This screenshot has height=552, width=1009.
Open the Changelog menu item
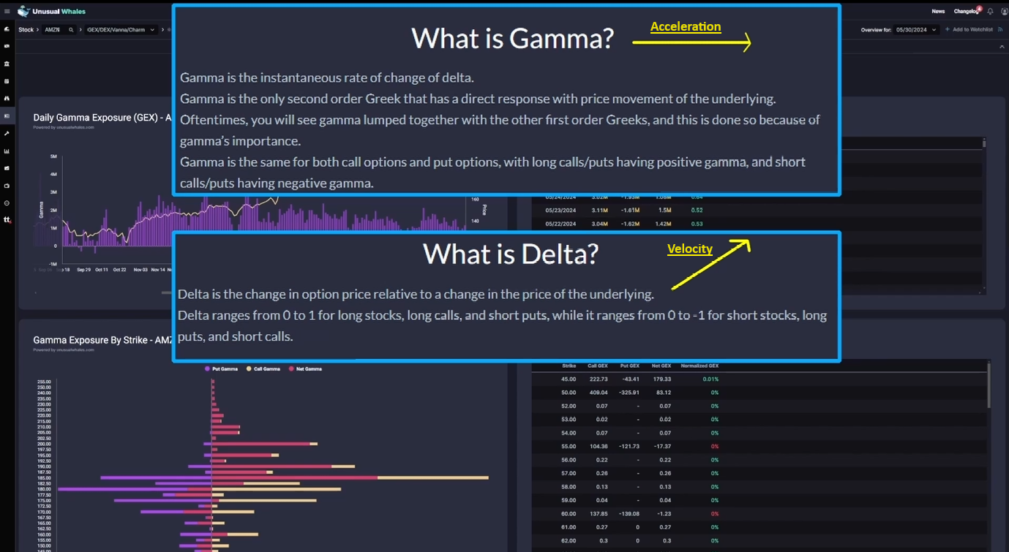pos(966,11)
